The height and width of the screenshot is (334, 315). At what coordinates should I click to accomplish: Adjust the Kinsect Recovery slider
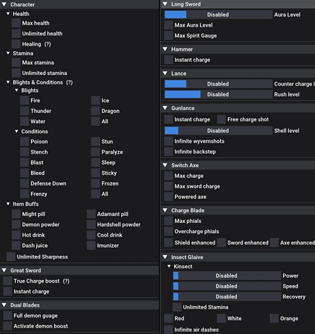click(x=227, y=297)
